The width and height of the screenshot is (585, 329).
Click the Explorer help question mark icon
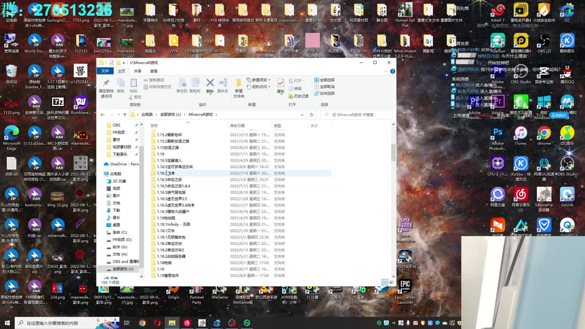coord(393,71)
